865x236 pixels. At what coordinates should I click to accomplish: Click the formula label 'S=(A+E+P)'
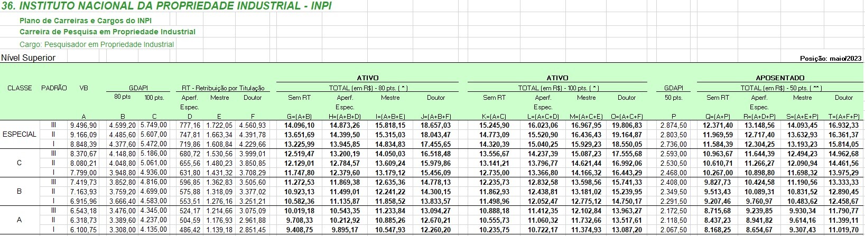coord(802,117)
